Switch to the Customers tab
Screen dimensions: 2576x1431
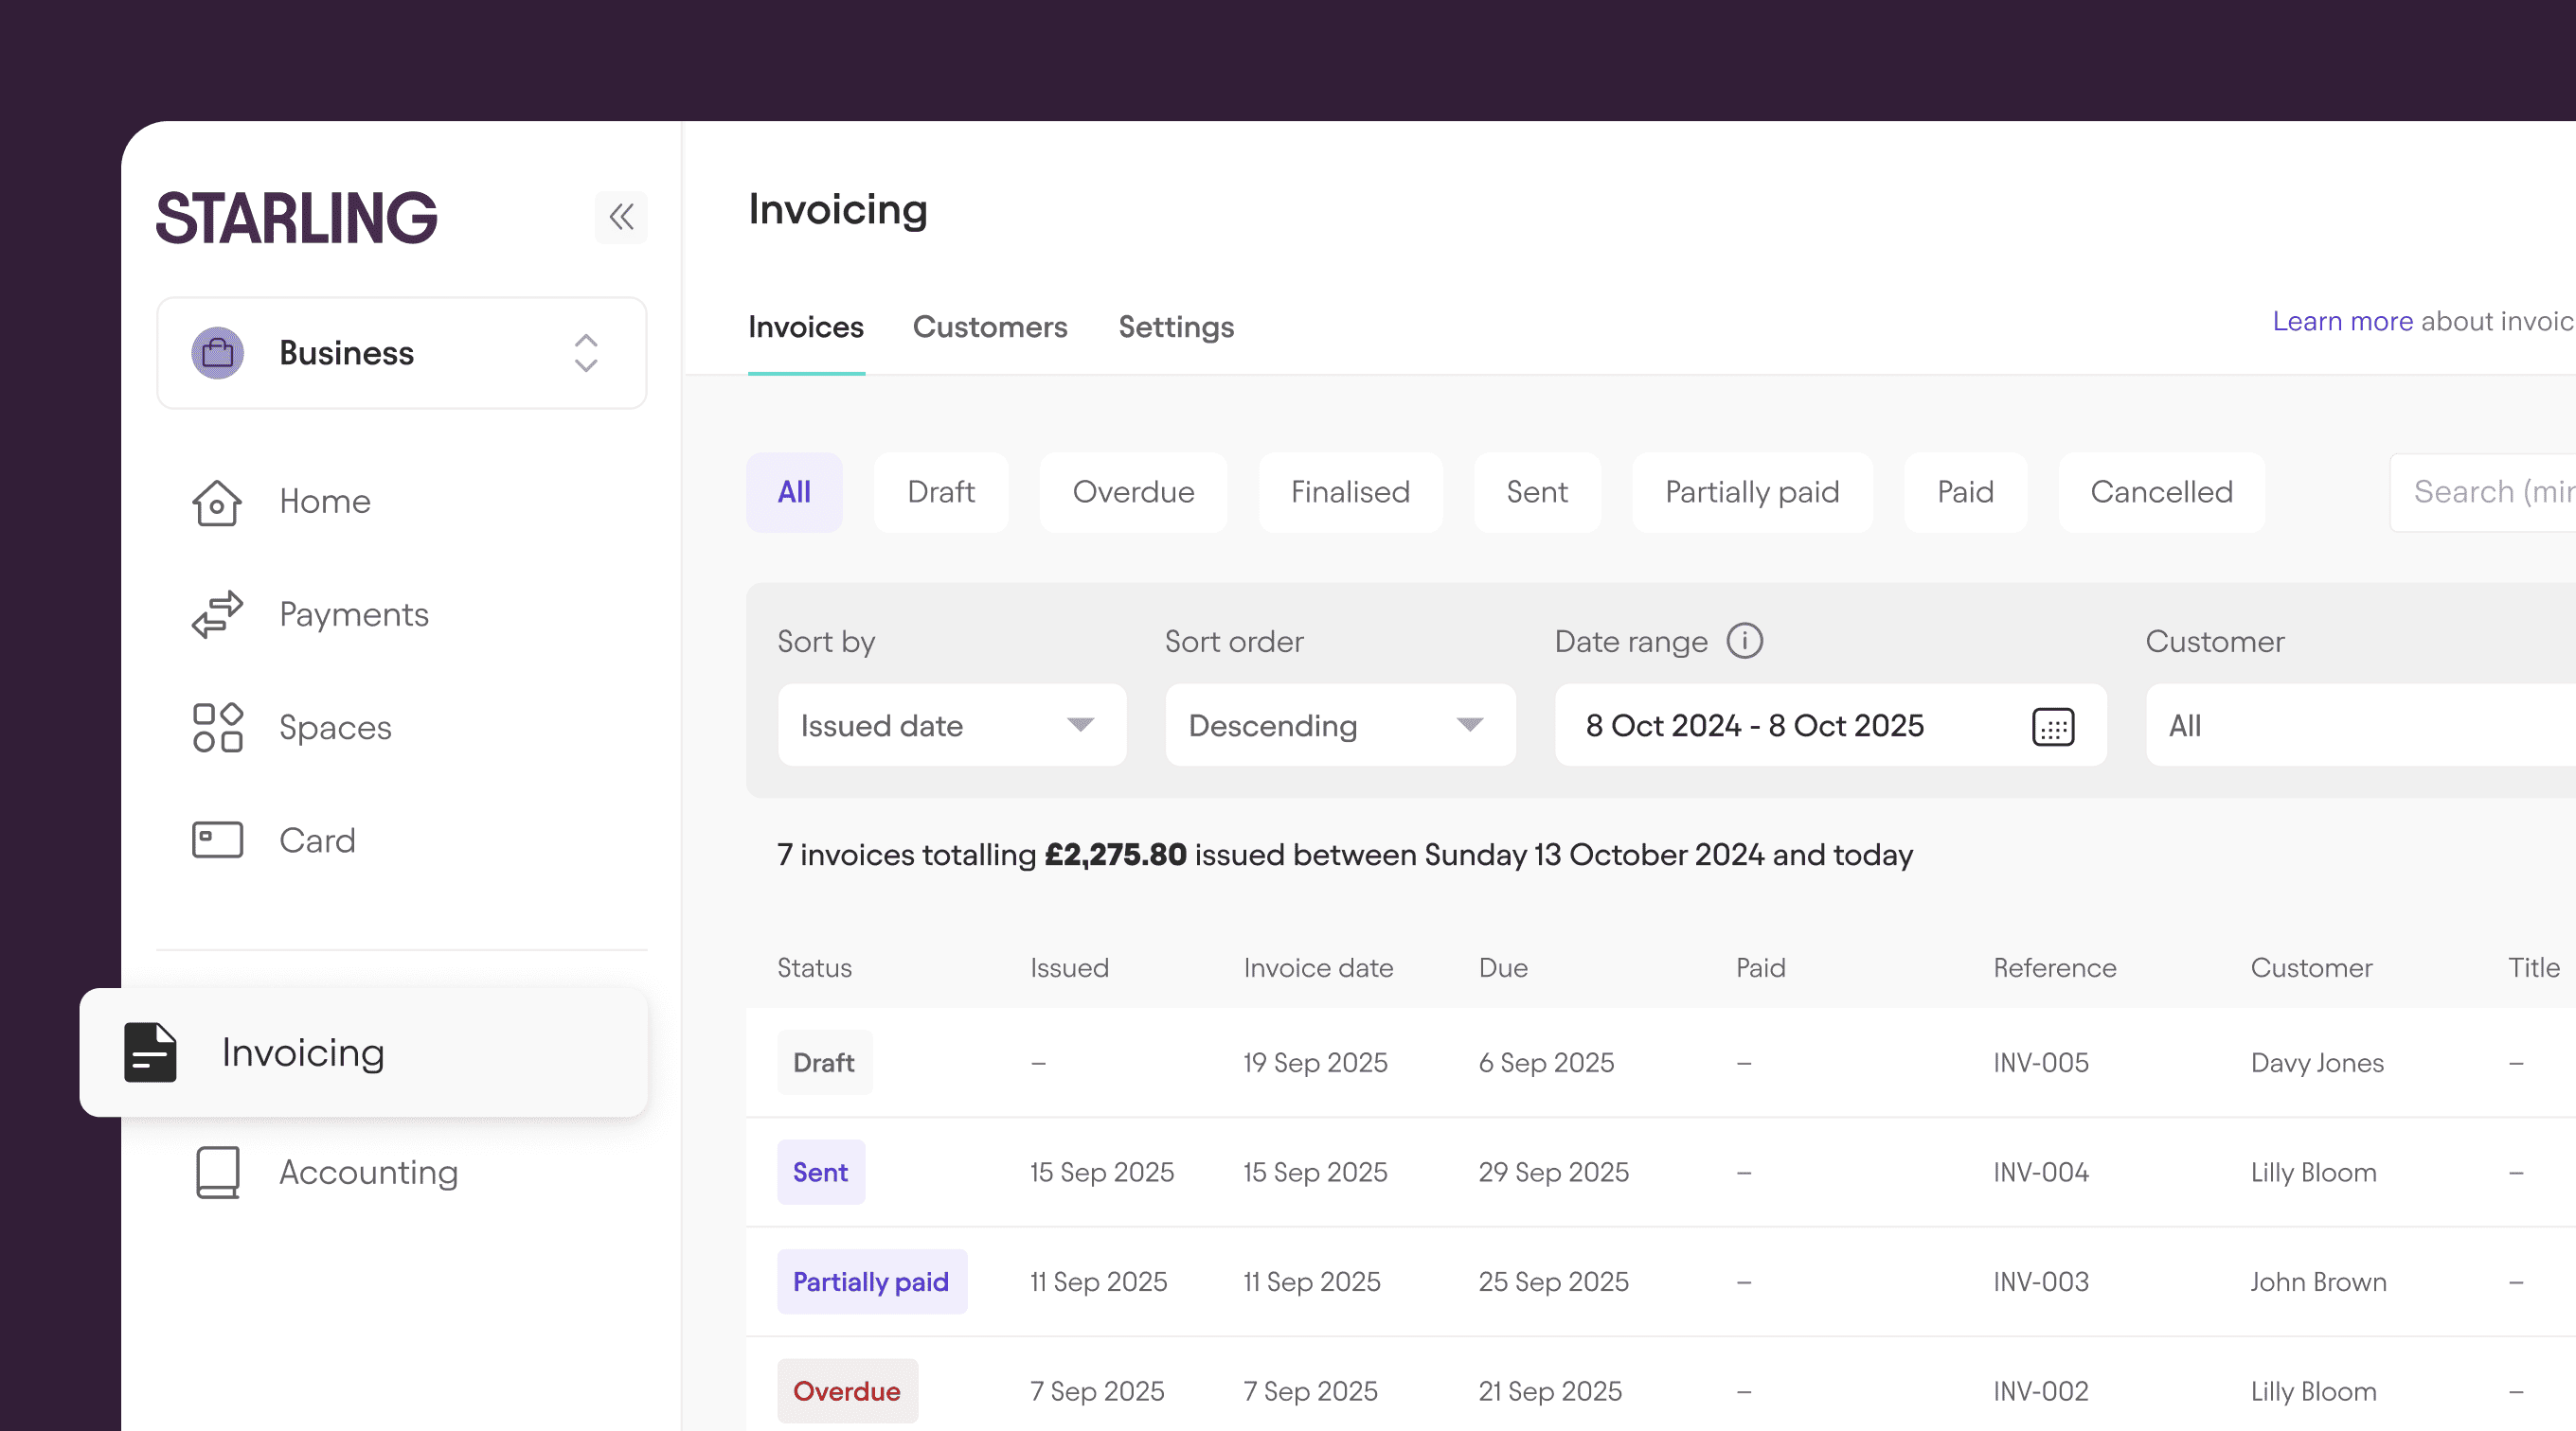(x=990, y=327)
